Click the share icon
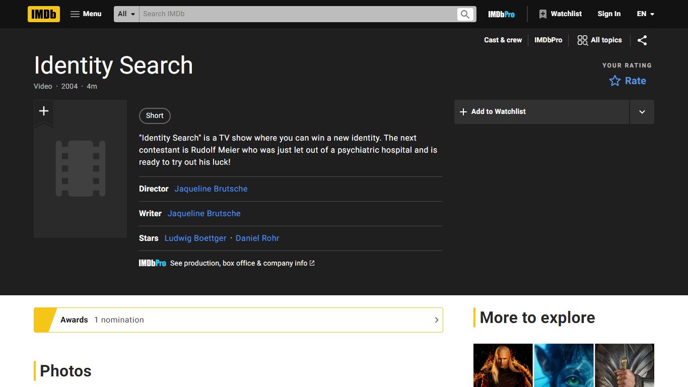688x387 pixels. (642, 40)
